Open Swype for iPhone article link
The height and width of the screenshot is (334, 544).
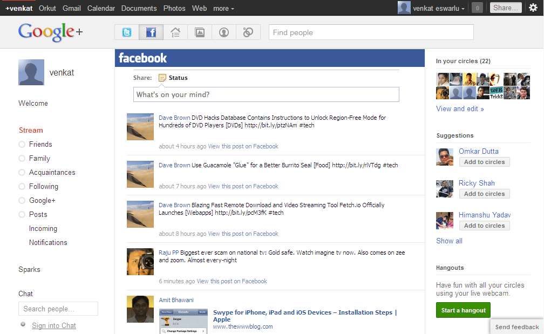[304, 316]
